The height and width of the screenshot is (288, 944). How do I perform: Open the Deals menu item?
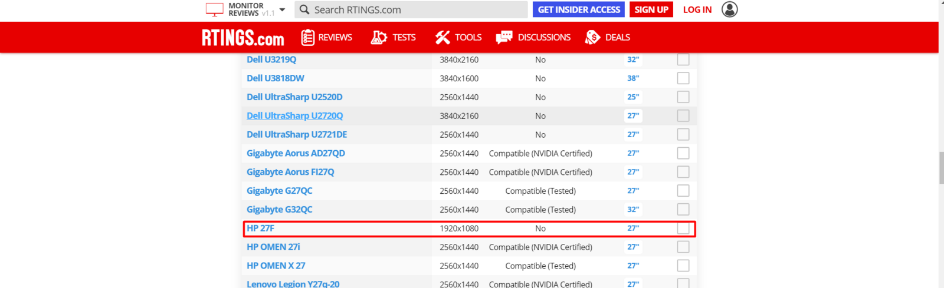(x=617, y=38)
